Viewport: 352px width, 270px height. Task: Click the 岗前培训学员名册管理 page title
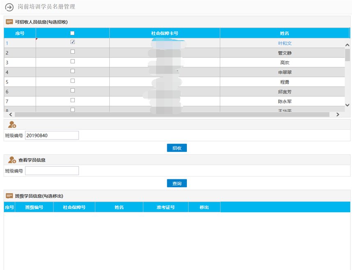(46, 7)
